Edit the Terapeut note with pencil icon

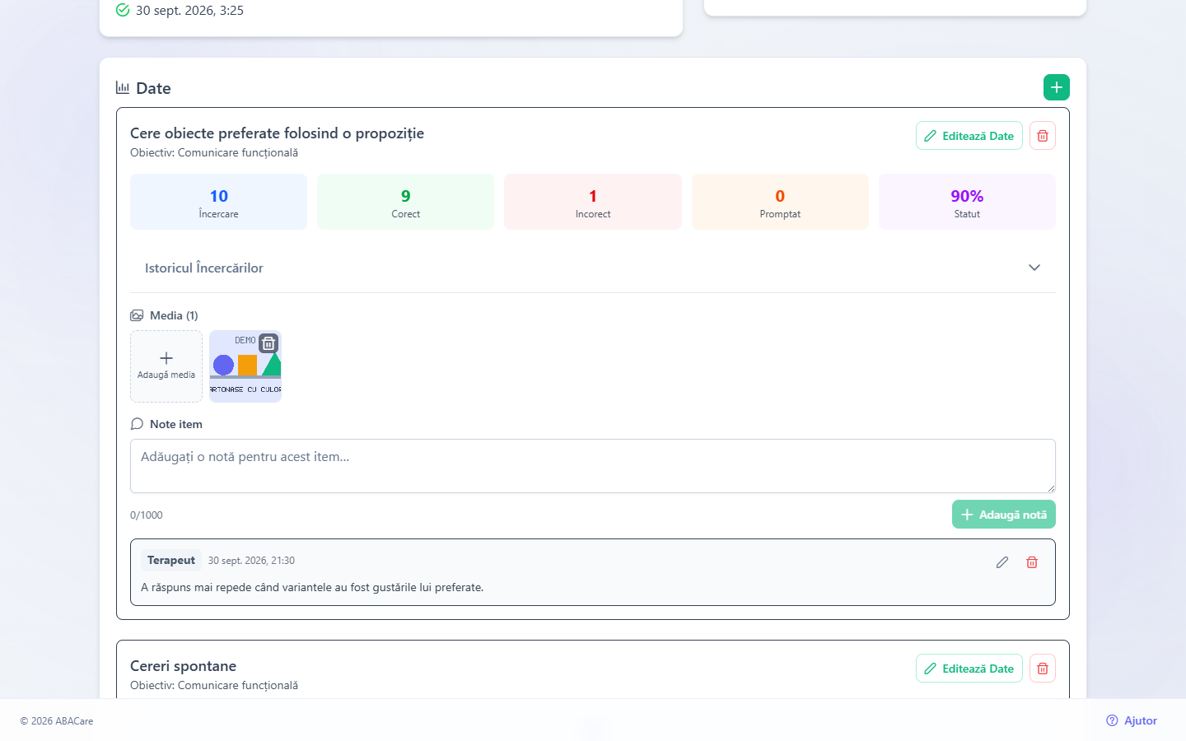pyautogui.click(x=1002, y=562)
